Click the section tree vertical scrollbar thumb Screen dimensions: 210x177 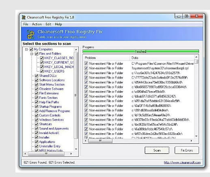pos(76,96)
